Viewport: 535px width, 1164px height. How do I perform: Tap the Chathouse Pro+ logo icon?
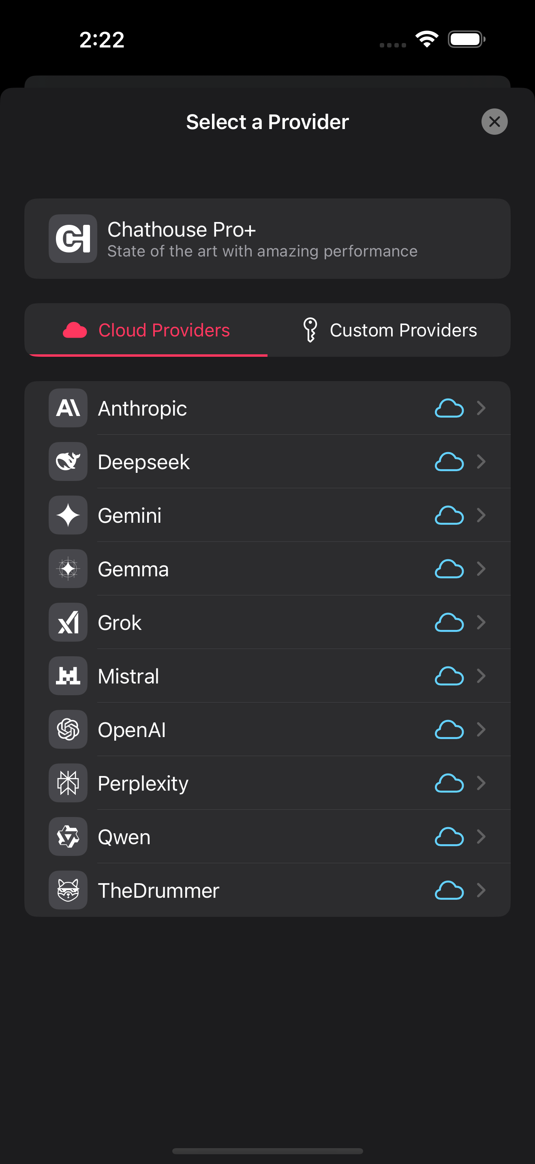[x=73, y=239]
